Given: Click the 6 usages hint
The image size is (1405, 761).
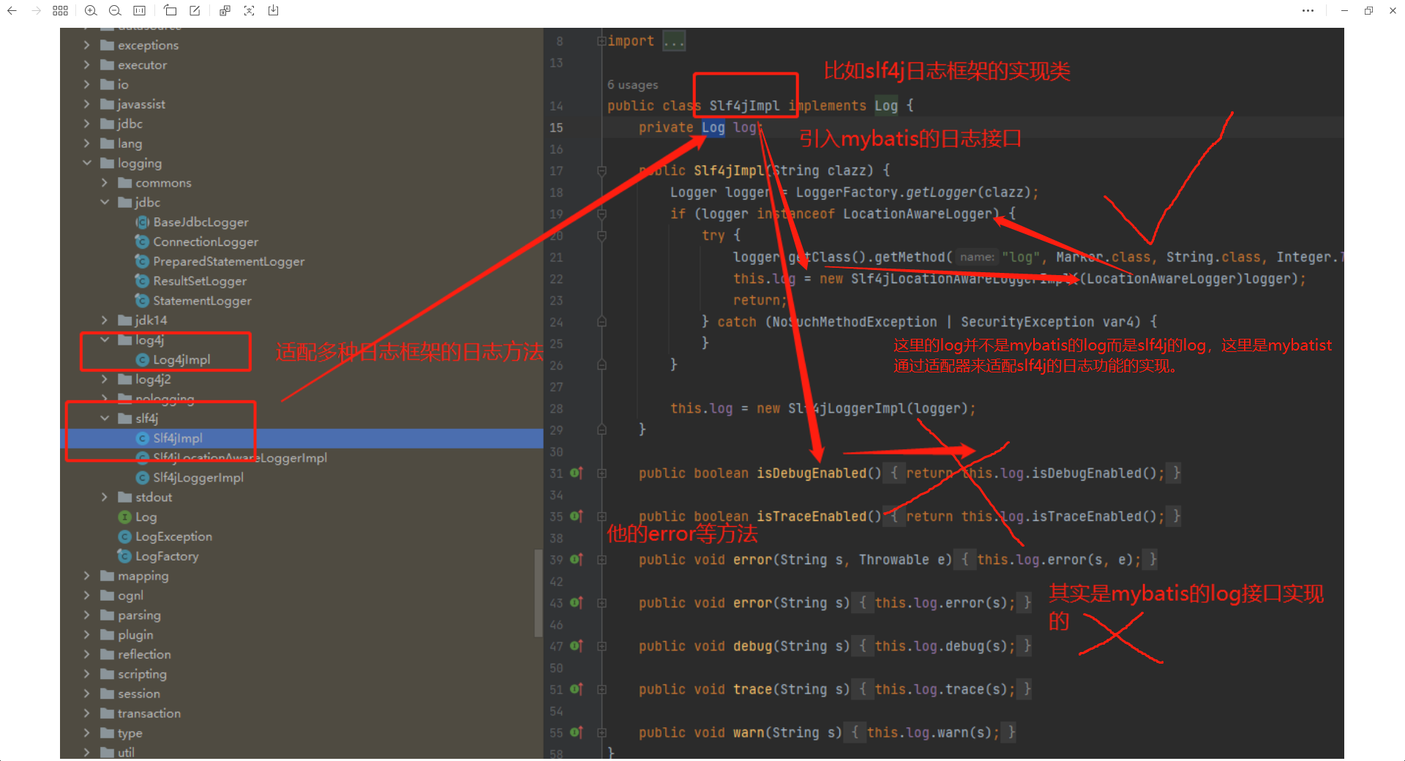Looking at the screenshot, I should pyautogui.click(x=632, y=85).
